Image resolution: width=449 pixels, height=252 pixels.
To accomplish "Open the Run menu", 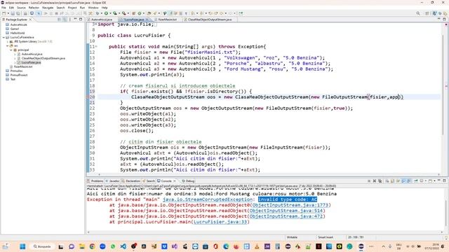I will (x=83, y=8).
